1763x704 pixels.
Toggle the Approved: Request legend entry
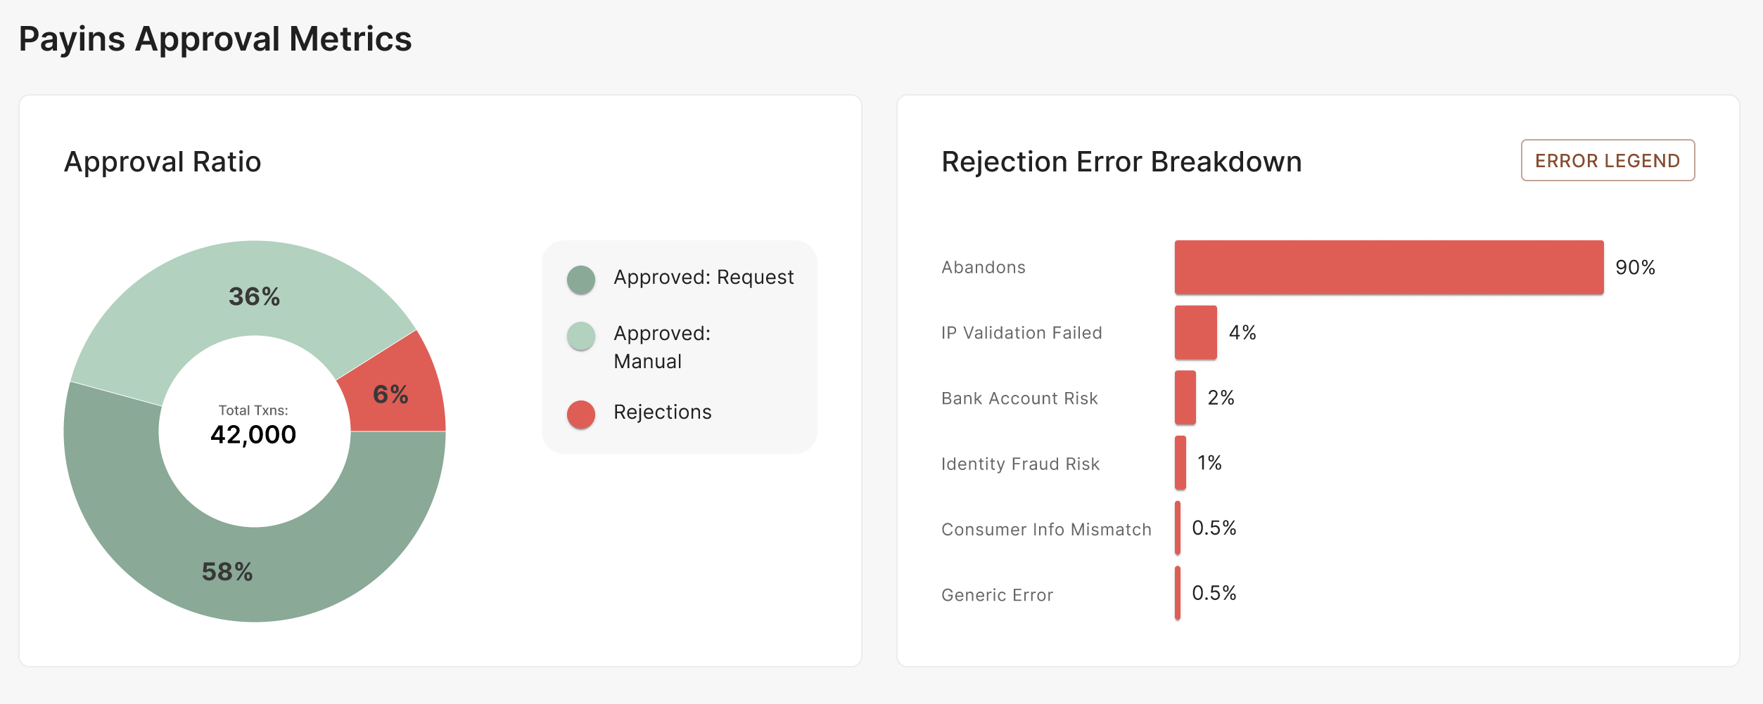704,278
